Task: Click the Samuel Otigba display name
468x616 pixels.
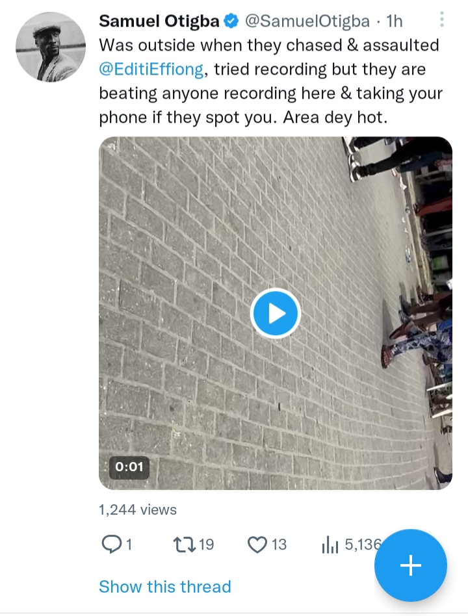Action: (159, 21)
